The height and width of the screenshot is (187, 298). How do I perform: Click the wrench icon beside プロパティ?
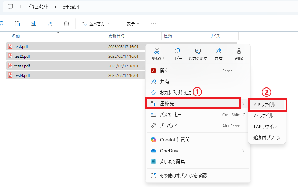[153, 126]
